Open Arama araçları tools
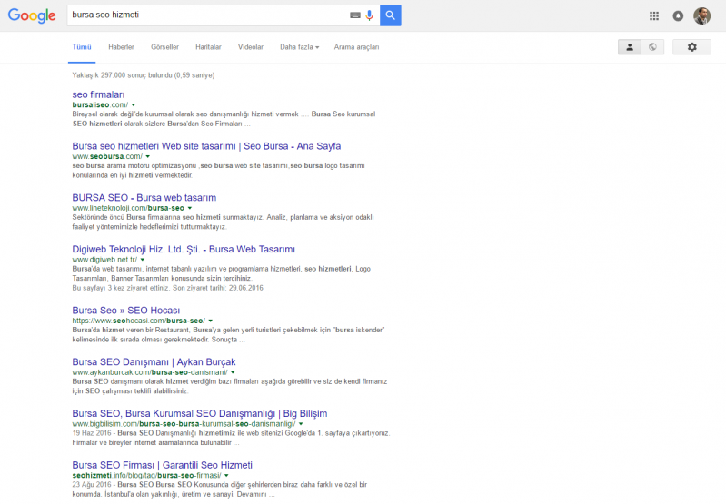The image size is (726, 504). 356,47
